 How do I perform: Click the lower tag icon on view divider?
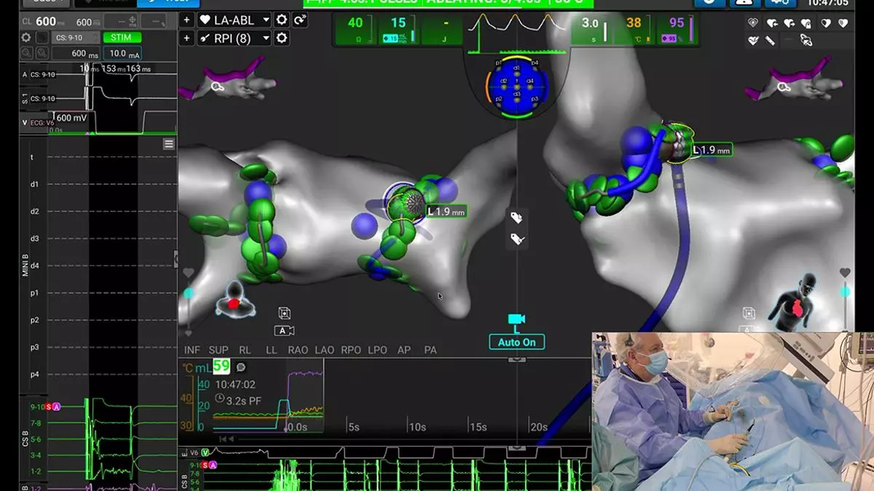517,239
